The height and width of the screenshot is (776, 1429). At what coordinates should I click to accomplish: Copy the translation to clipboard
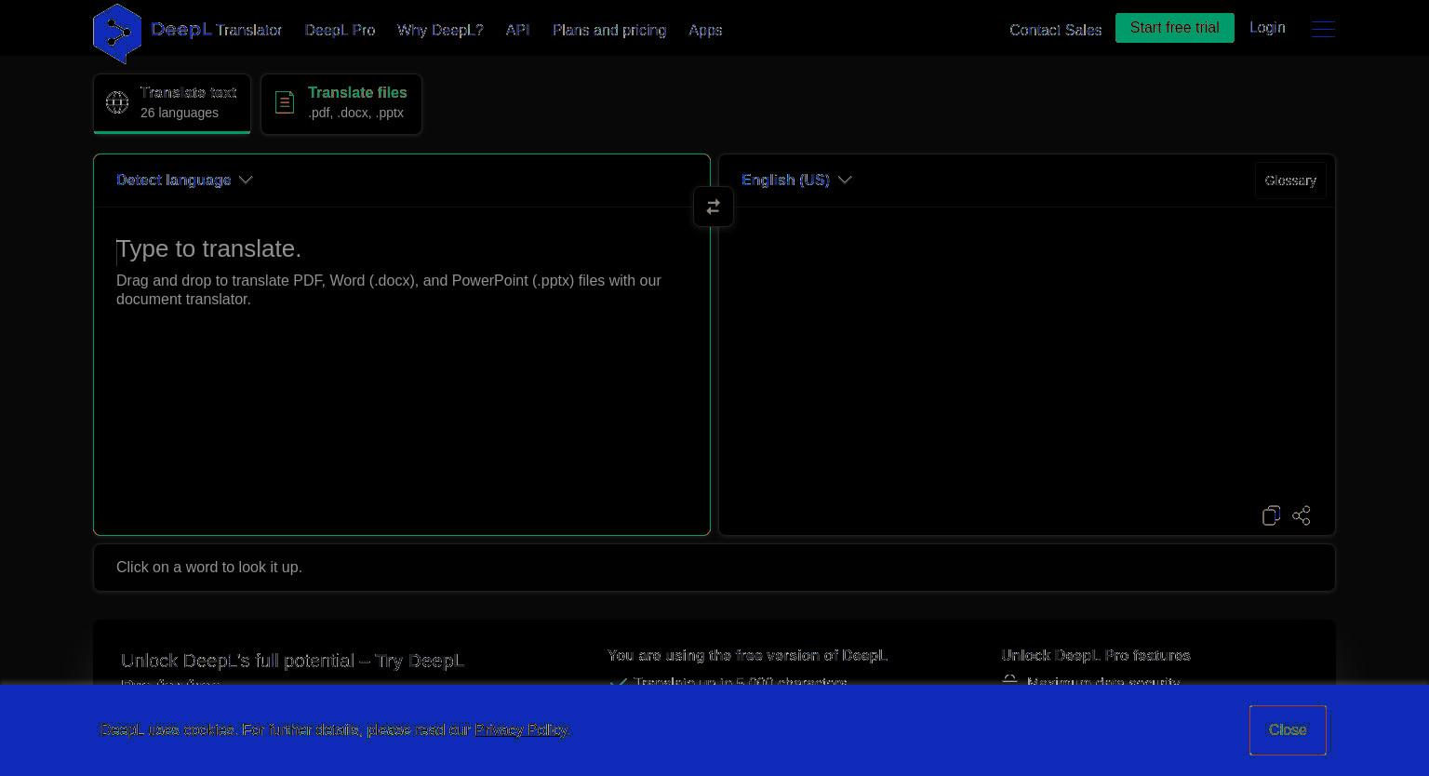pyautogui.click(x=1271, y=515)
